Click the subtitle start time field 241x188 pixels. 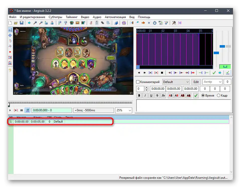(157, 89)
